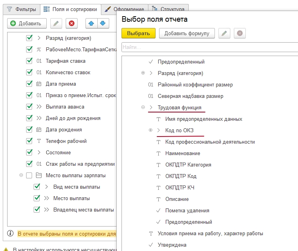Toggle Стаж работы на предприятии checkbox
The height and width of the screenshot is (251, 298).
point(29,164)
